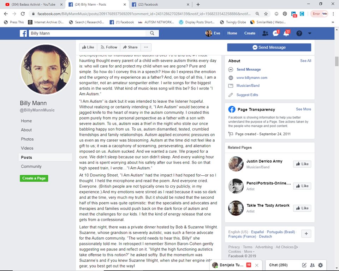Image resolution: width=339 pixels, height=271 pixels.
Task: Click the Facebook logo in header
Action: (23, 33)
